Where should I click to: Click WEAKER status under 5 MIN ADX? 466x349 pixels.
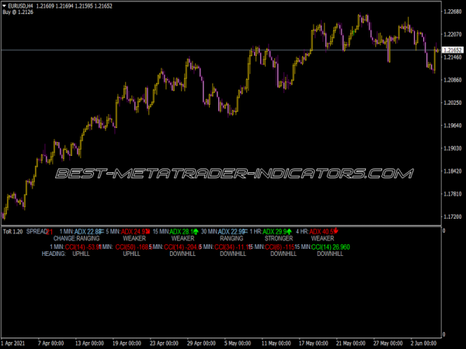pos(134,238)
